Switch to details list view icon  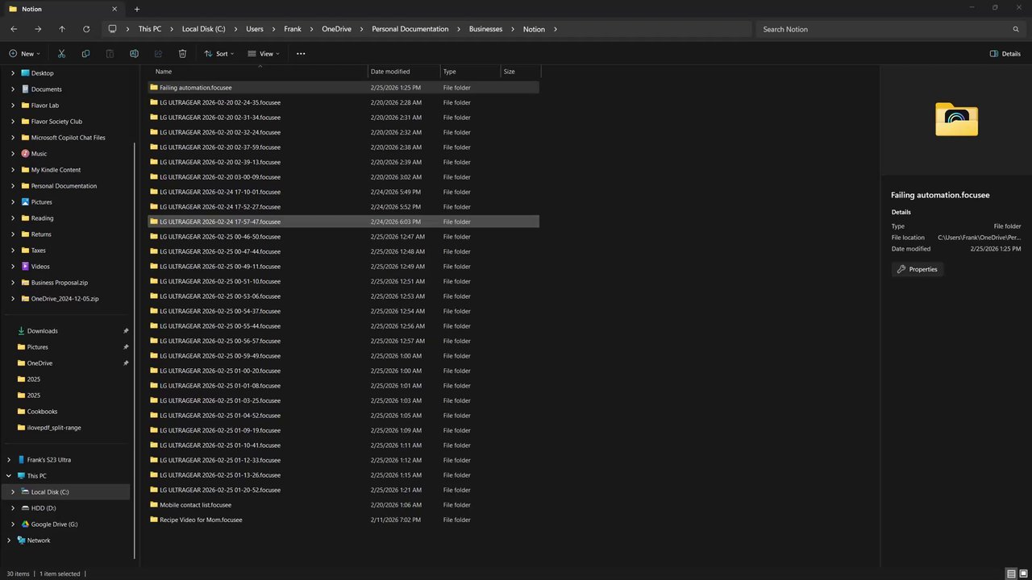tap(1011, 574)
